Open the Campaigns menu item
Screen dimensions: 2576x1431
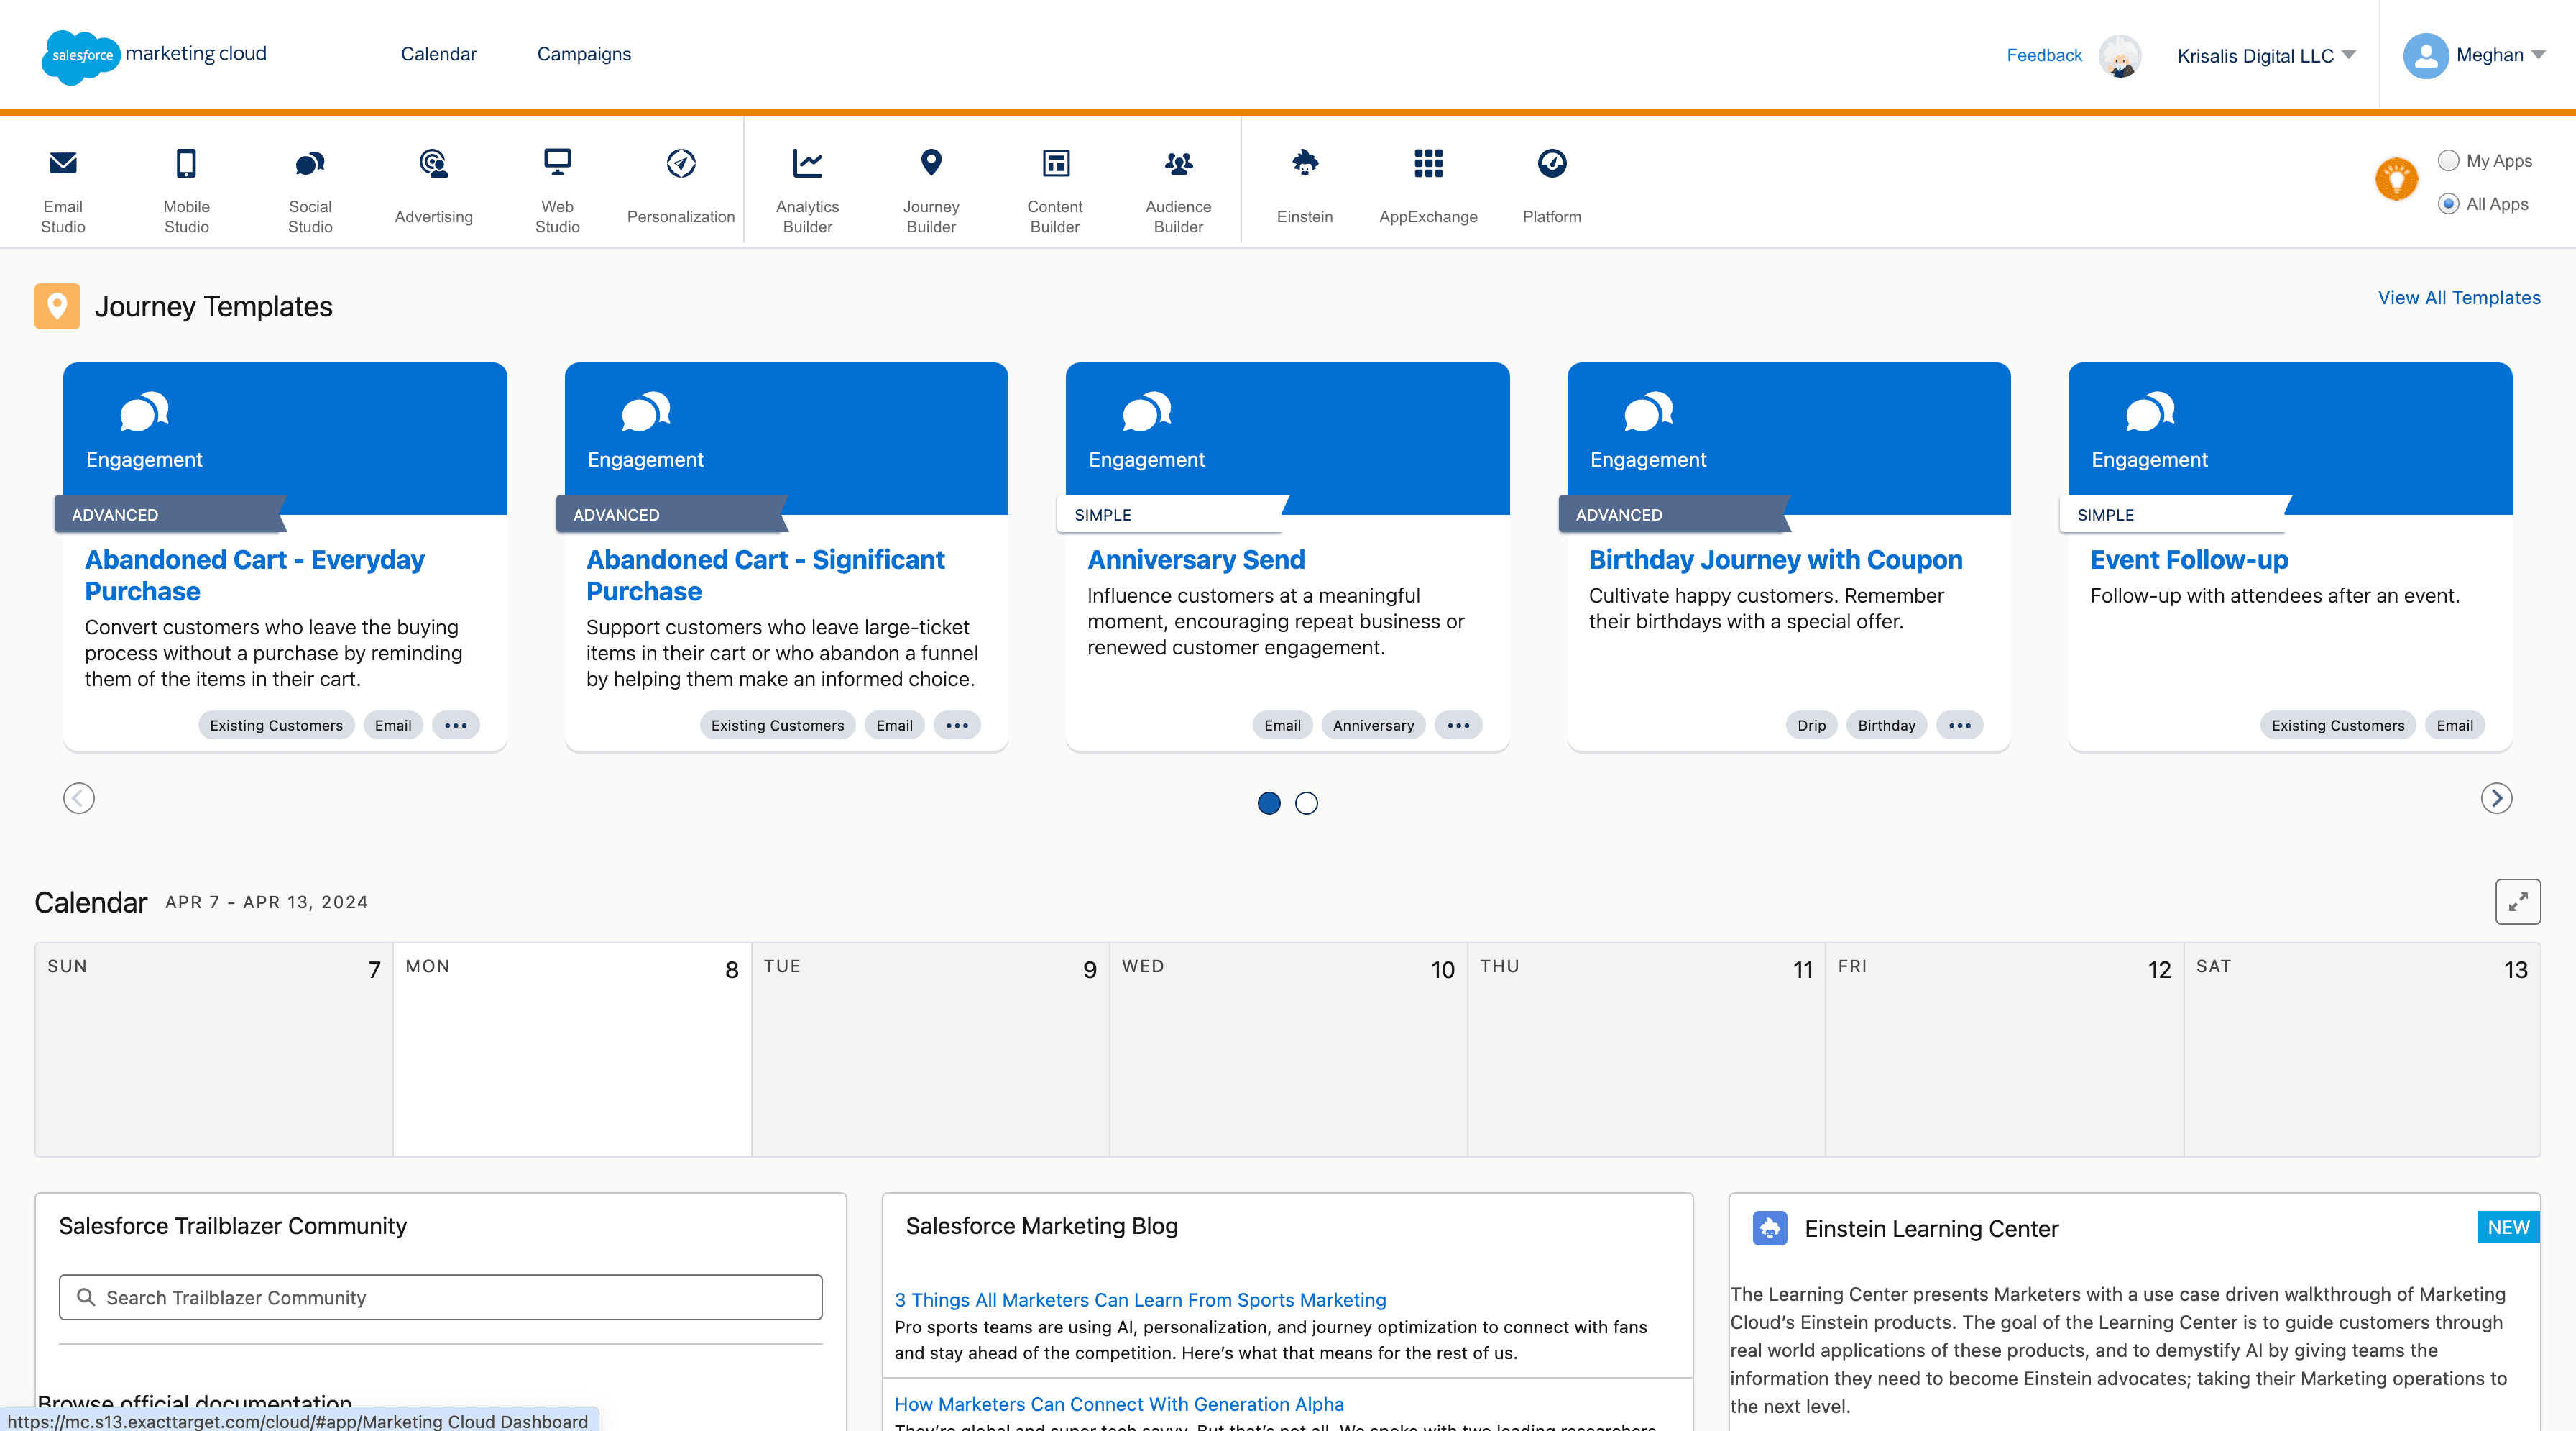(584, 54)
